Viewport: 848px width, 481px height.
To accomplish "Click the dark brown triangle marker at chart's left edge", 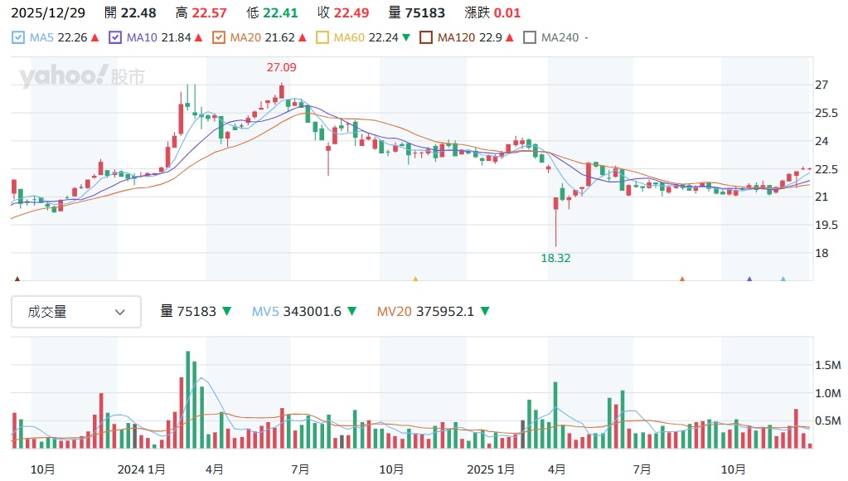I will point(17,280).
